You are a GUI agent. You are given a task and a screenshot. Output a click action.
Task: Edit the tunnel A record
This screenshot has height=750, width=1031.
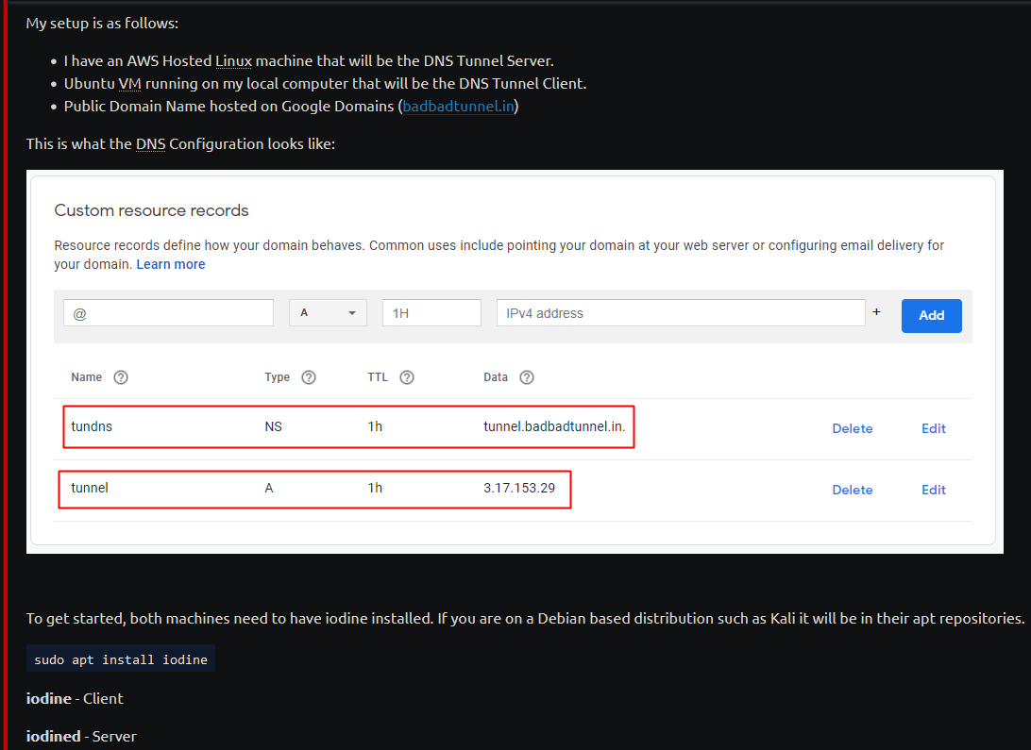[934, 490]
